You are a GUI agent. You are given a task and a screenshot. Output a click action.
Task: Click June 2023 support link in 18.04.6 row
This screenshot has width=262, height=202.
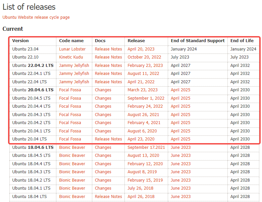pos(180,147)
